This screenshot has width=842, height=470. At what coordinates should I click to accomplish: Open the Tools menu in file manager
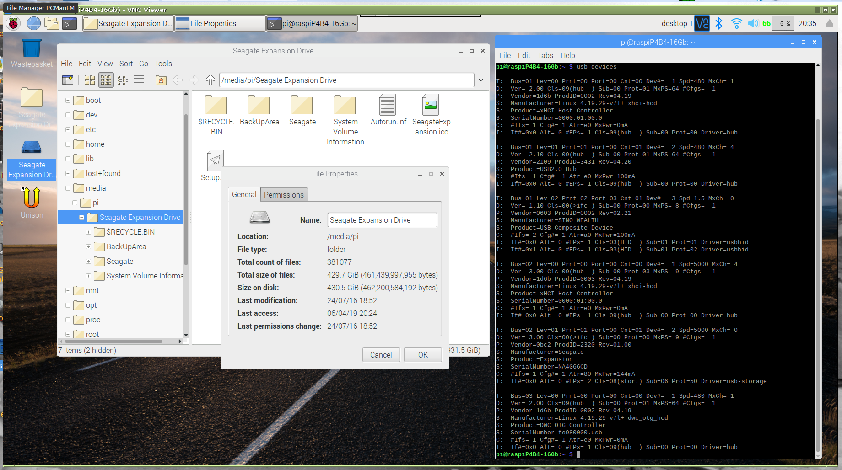(x=163, y=64)
